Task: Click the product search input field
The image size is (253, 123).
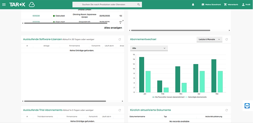Action: tap(104, 4)
